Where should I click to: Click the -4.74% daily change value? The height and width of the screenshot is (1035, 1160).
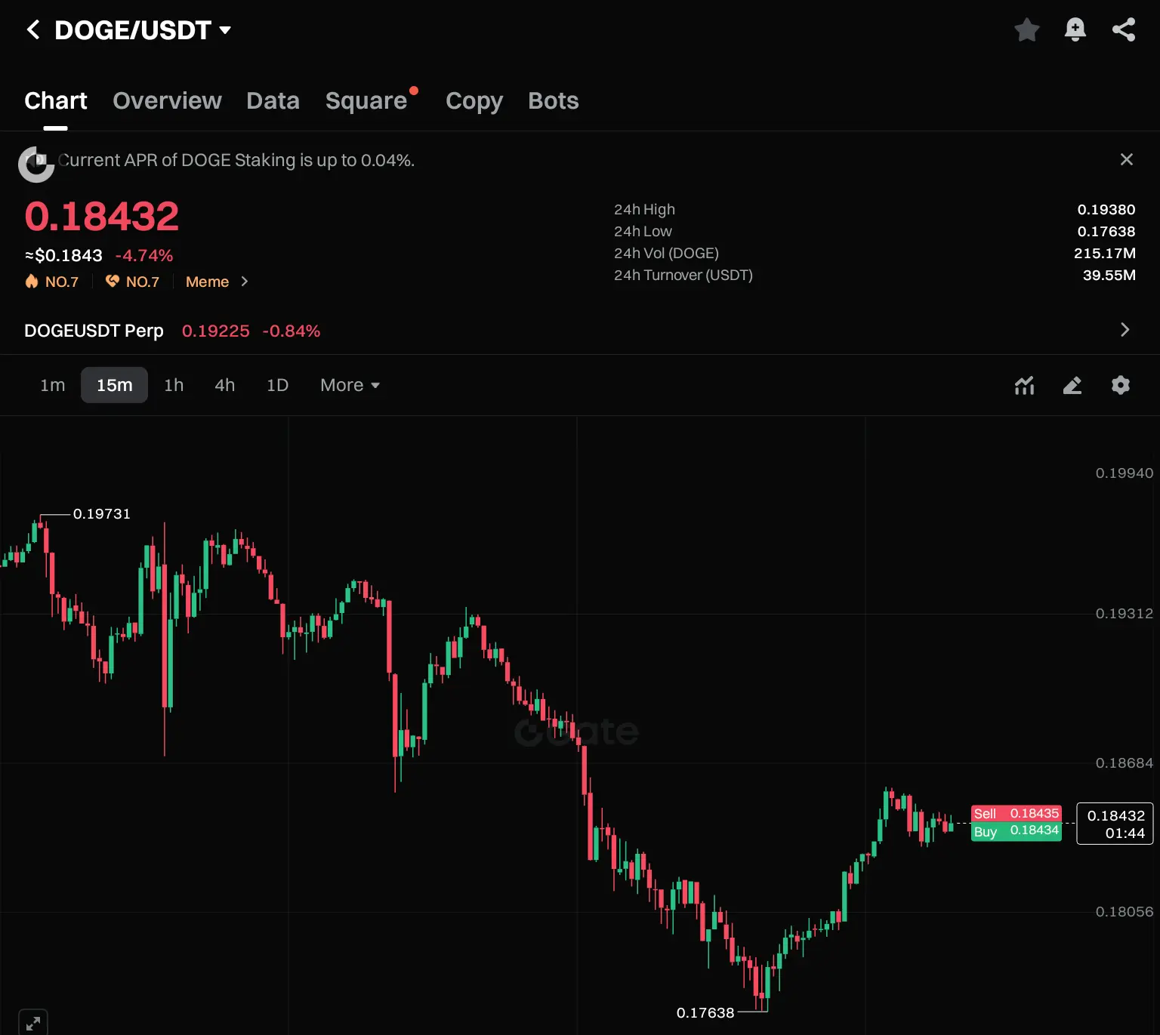[144, 256]
